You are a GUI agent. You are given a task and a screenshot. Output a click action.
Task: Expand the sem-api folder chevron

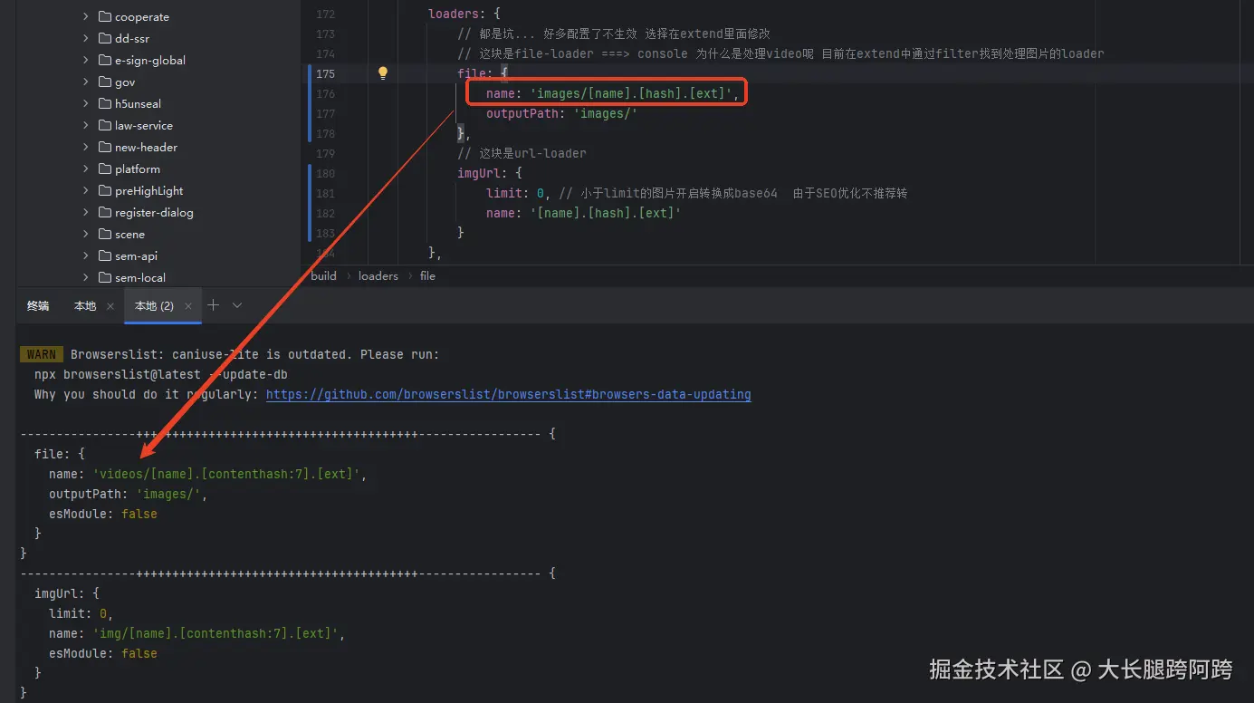(x=86, y=255)
